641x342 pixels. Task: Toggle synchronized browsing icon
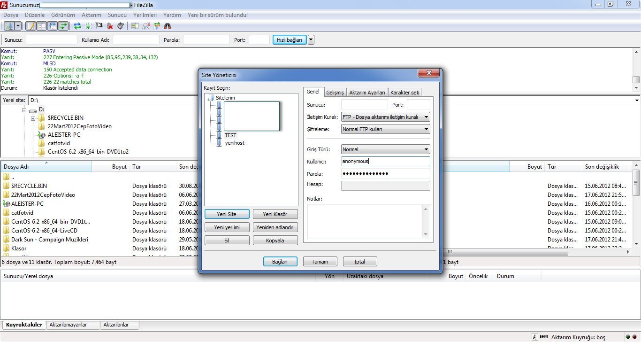click(157, 26)
